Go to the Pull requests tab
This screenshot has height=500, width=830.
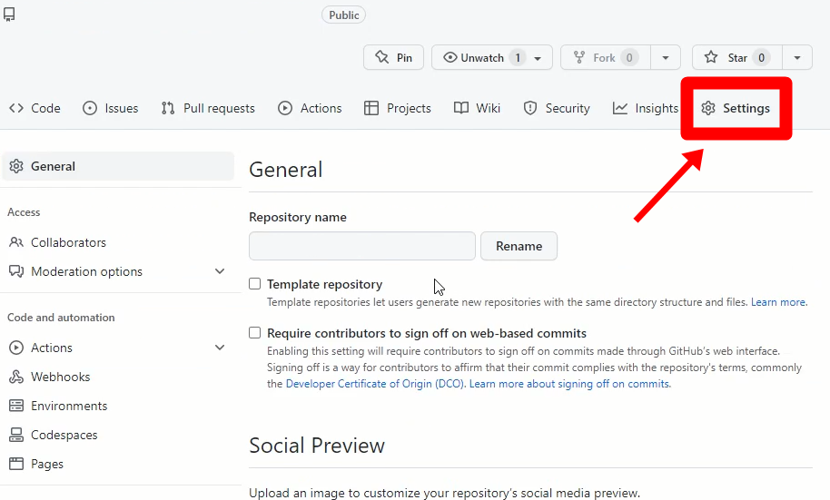[208, 108]
